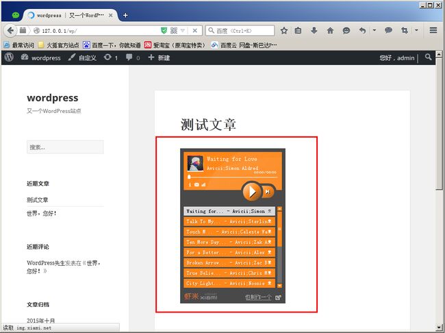The image size is (445, 333).
Task: Open the bookmarks list icon
Action: coord(298,30)
